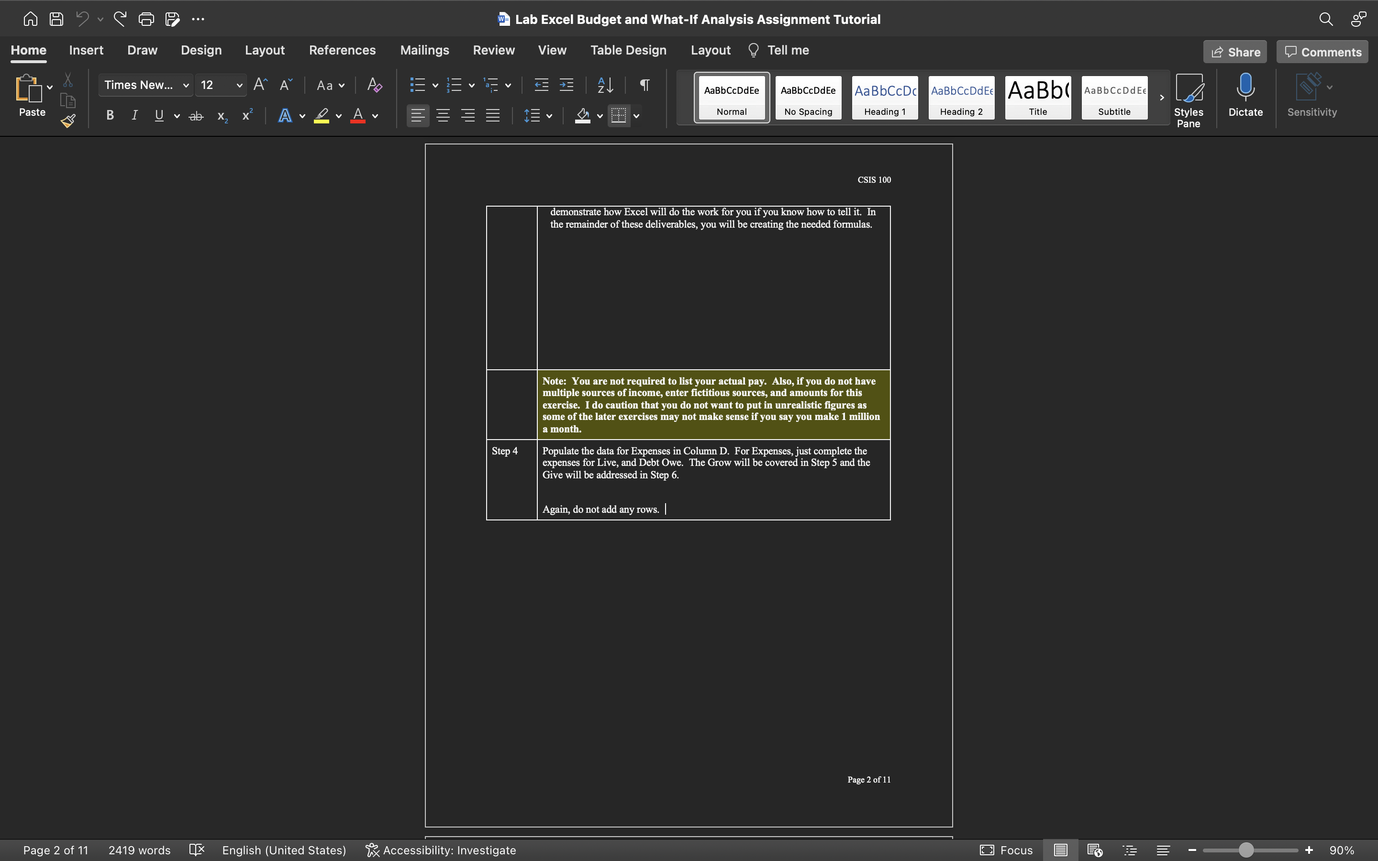The image size is (1378, 861).
Task: Select the subscript icon
Action: (x=222, y=116)
